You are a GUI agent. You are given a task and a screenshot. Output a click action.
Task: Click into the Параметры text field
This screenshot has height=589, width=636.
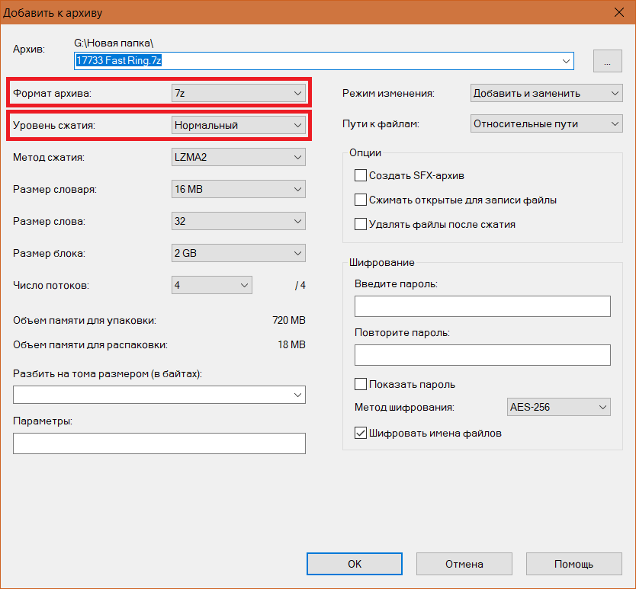[x=159, y=443]
